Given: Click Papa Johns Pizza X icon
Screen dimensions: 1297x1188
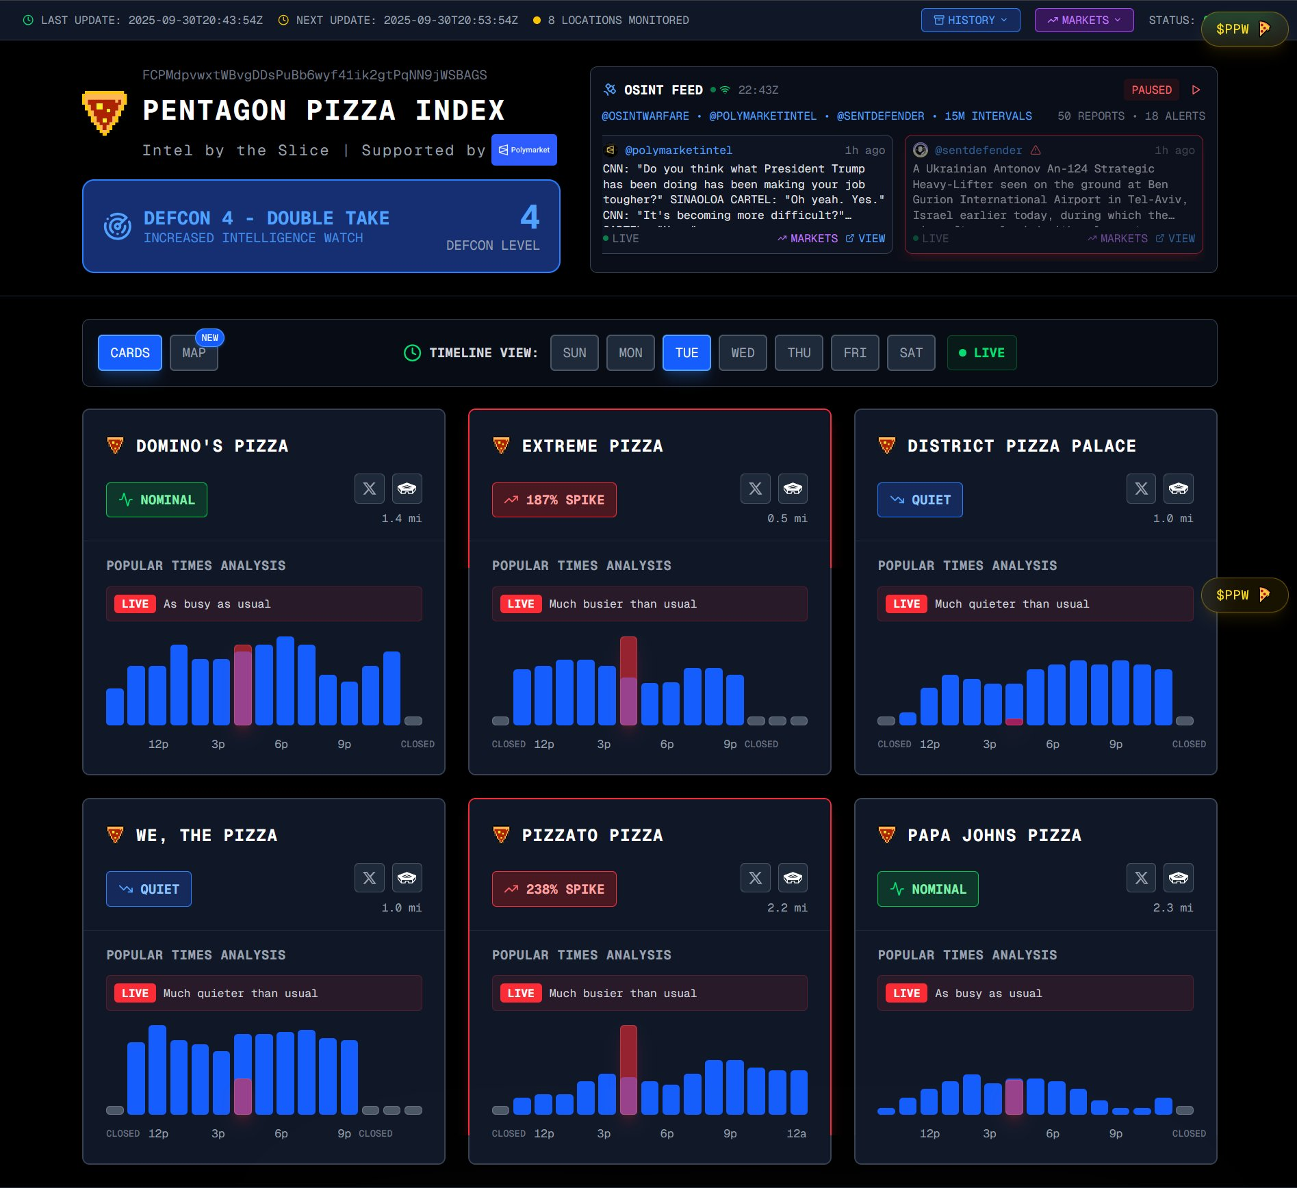Looking at the screenshot, I should 1141,878.
